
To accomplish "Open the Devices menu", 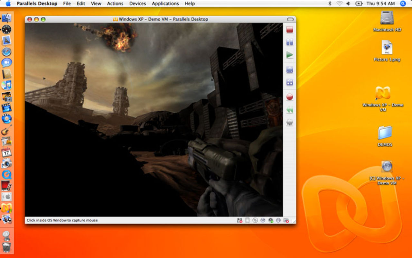I will click(x=137, y=4).
